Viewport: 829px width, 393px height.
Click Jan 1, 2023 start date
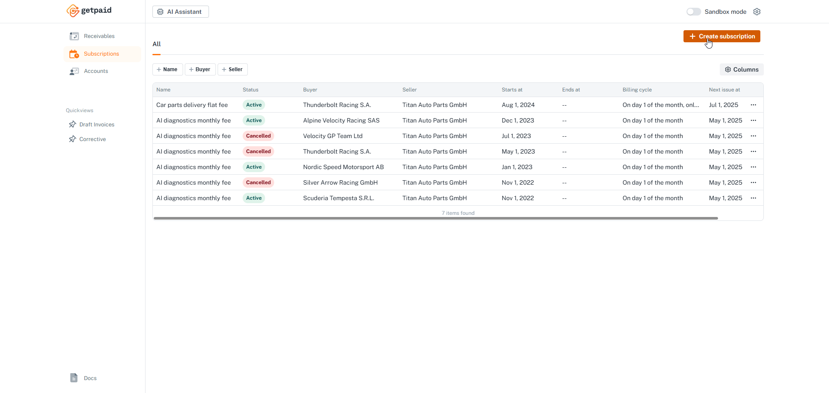(x=517, y=167)
